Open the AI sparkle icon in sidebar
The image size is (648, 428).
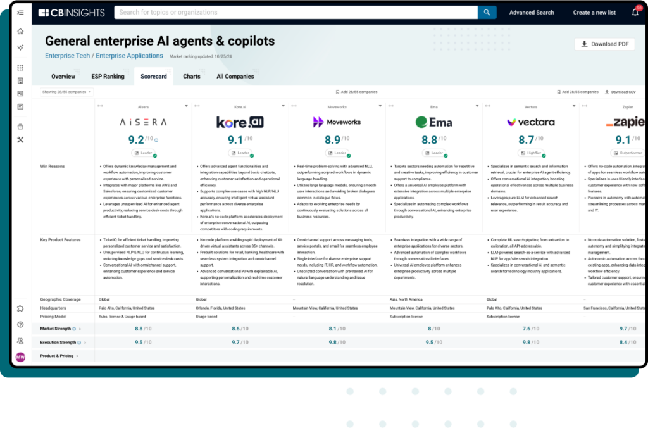[x=20, y=47]
